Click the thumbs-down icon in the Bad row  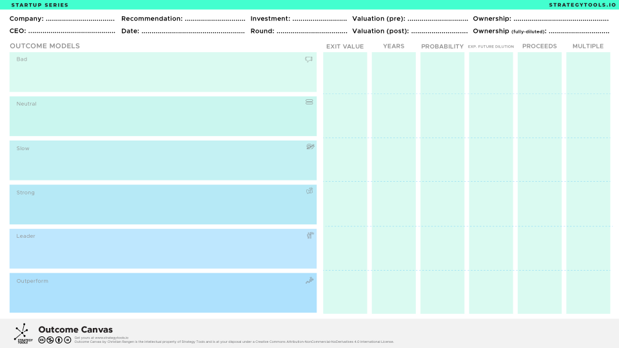click(309, 59)
